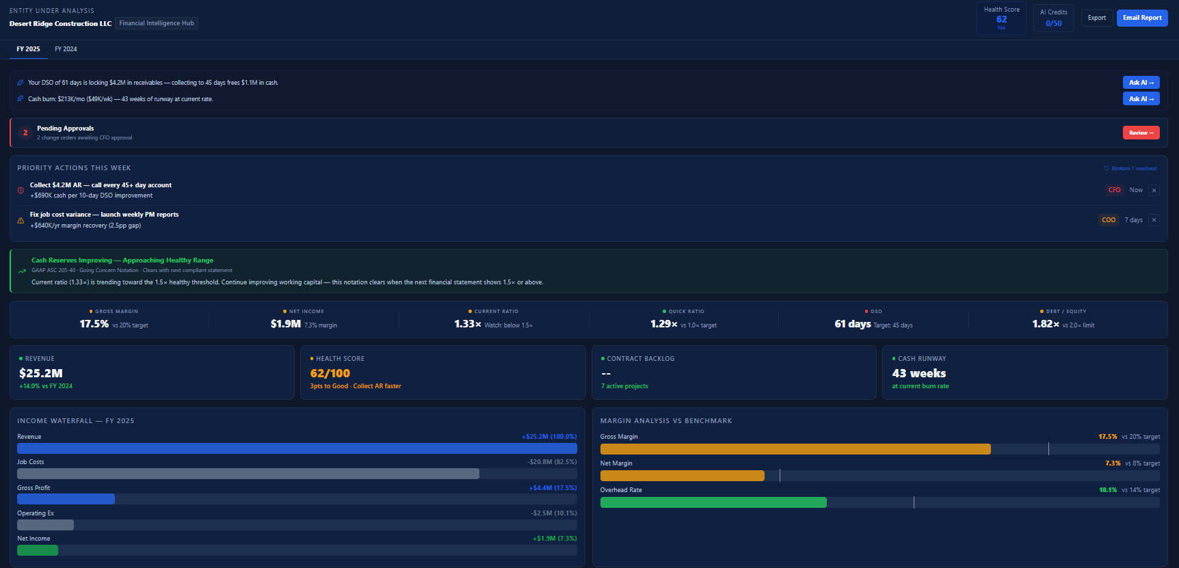Click the '+$25.2M (100.0%)' waterfall value
This screenshot has width=1179, height=568.
click(549, 437)
